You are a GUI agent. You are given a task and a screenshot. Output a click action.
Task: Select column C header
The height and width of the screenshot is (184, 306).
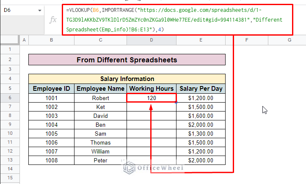(x=100, y=40)
